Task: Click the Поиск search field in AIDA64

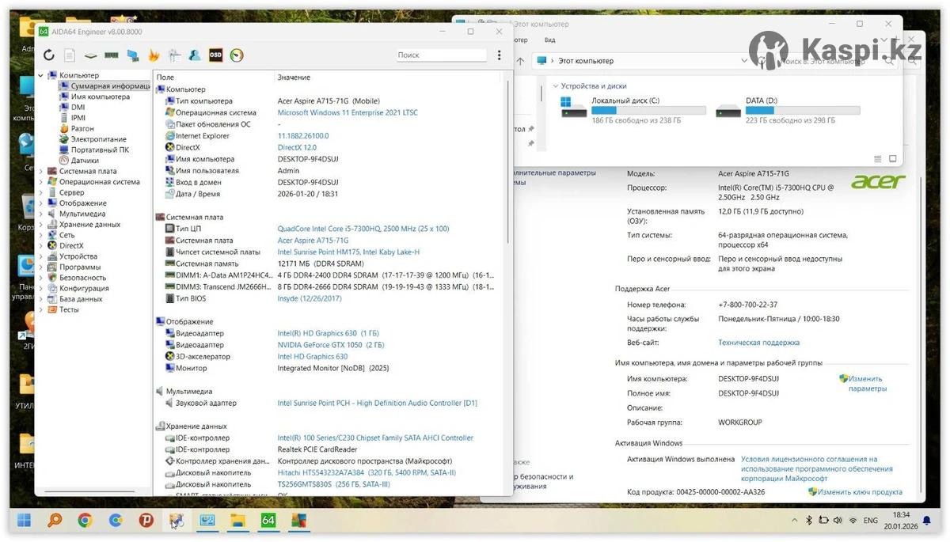Action: (x=441, y=55)
